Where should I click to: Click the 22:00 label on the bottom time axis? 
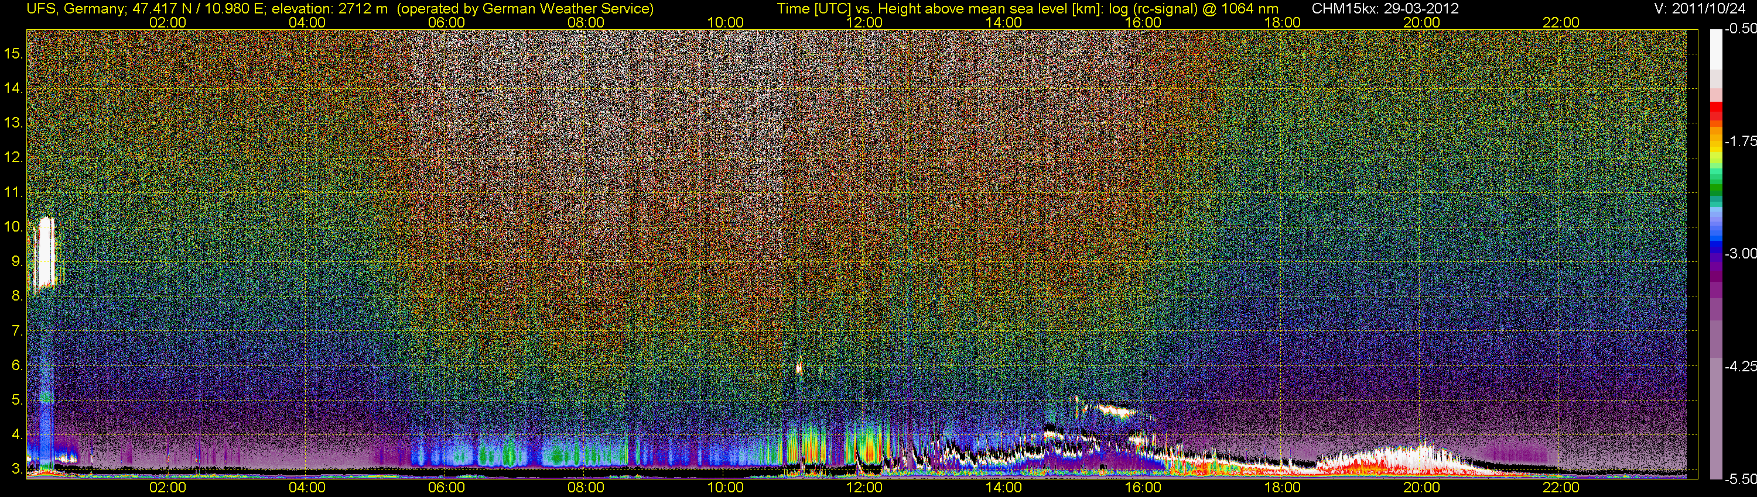tap(1561, 488)
